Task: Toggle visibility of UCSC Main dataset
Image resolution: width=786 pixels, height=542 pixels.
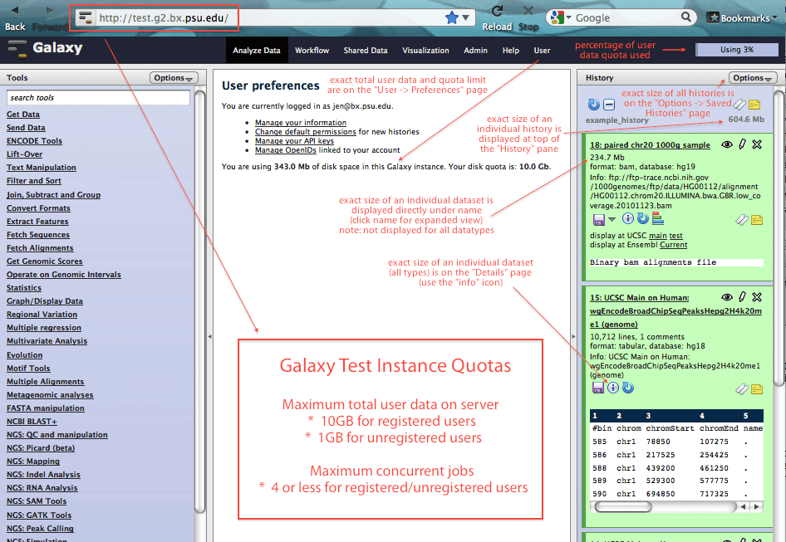Action: 726,297
